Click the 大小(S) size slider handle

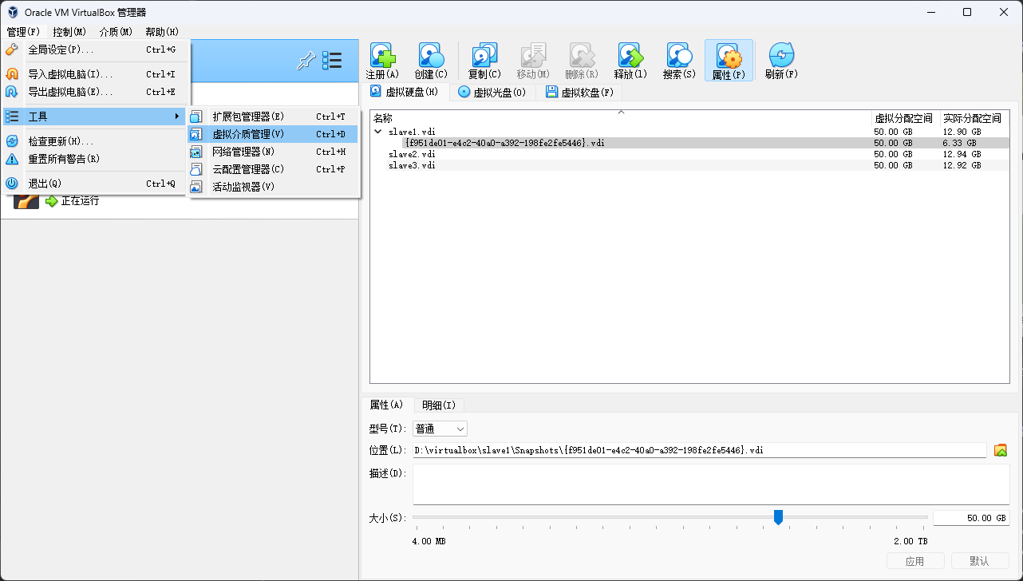[778, 518]
